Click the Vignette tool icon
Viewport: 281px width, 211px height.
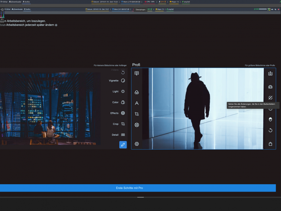click(x=123, y=81)
